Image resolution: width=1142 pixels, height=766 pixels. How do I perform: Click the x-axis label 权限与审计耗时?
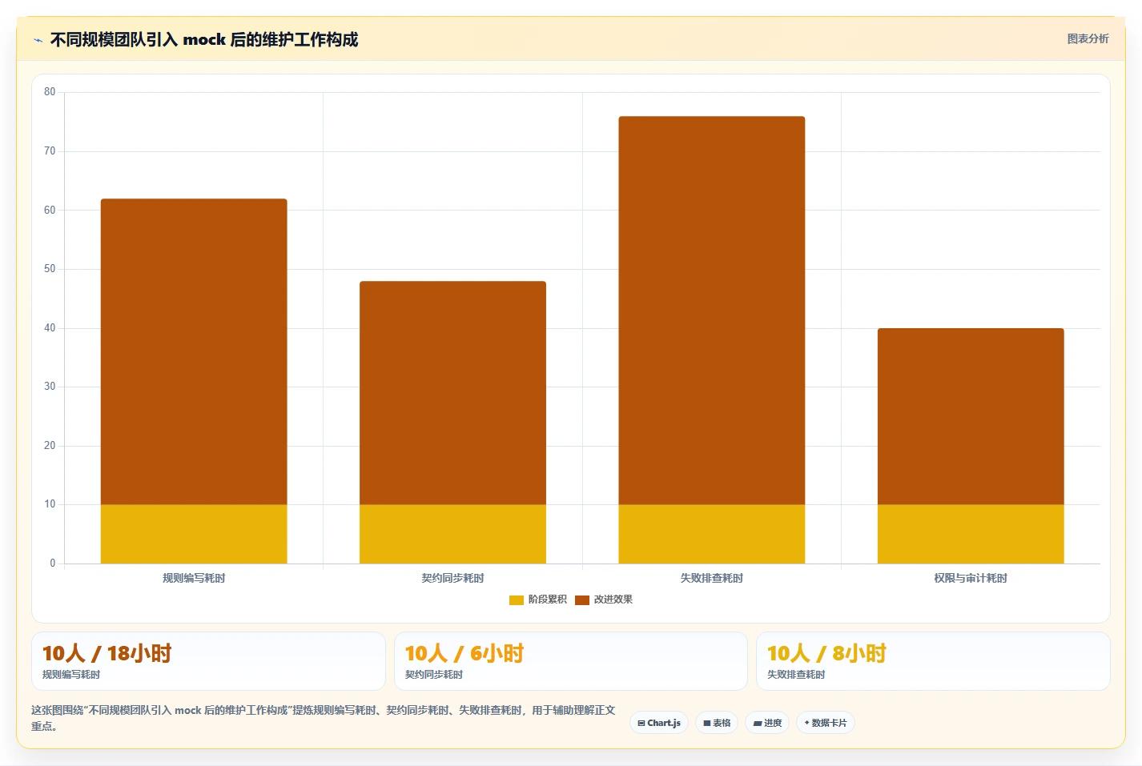tap(971, 578)
